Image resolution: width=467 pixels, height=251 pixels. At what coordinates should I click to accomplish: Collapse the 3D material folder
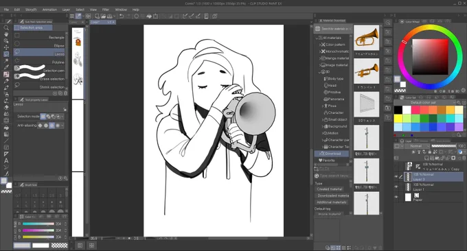[x=319, y=72]
